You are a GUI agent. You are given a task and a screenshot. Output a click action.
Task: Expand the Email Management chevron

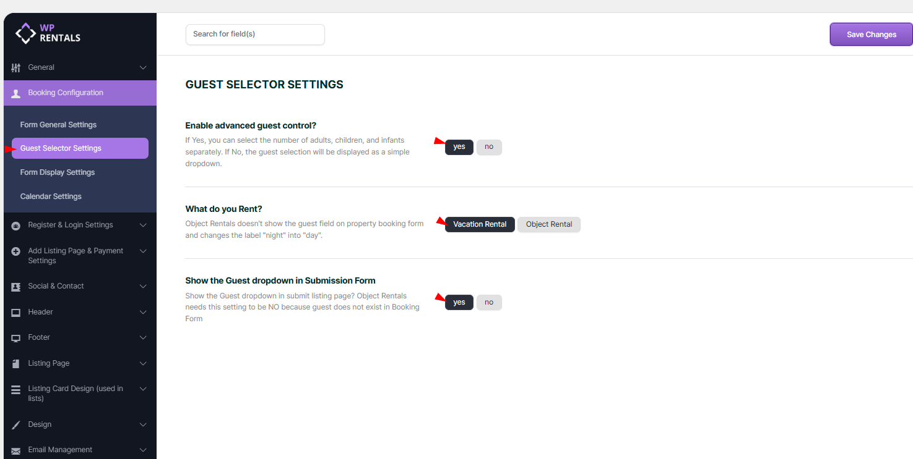pyautogui.click(x=143, y=450)
